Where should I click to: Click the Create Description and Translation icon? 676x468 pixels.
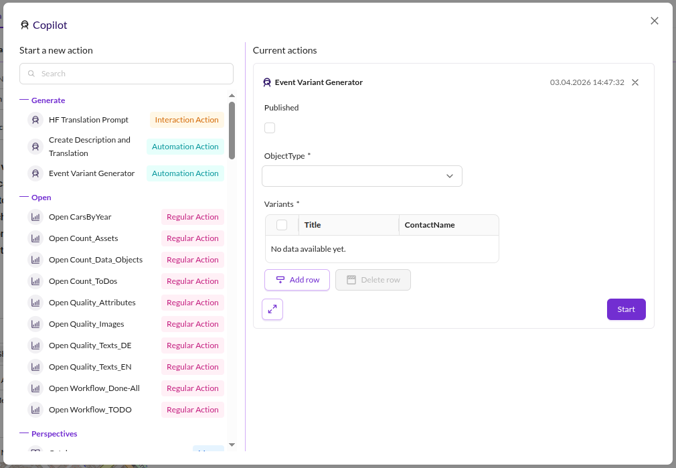click(35, 147)
